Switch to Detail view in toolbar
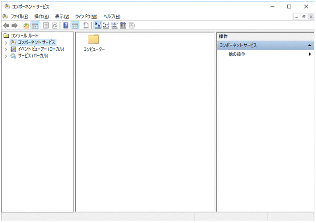Screen dimensions: 316x223 click(x=123, y=25)
